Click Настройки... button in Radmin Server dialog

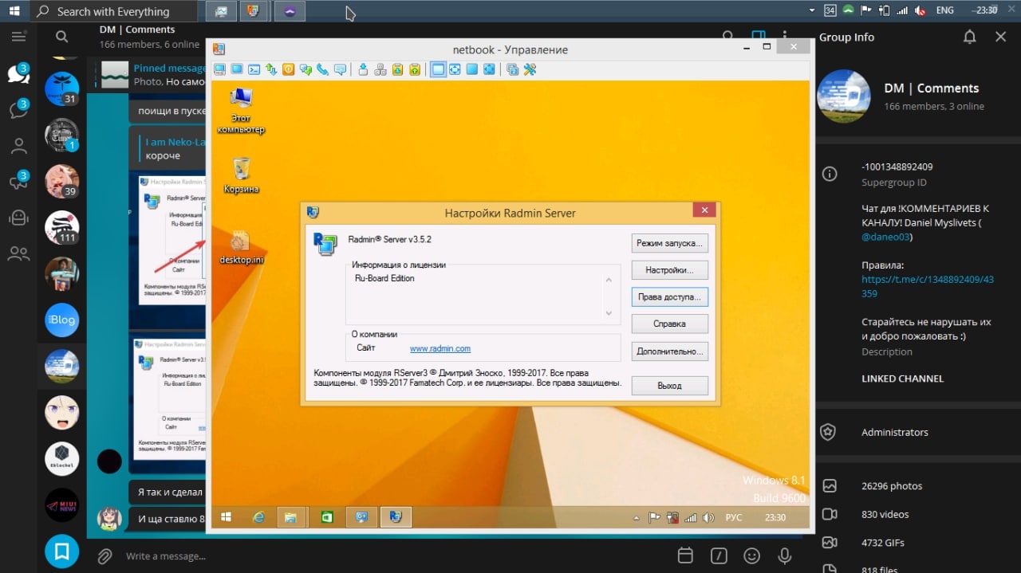669,270
